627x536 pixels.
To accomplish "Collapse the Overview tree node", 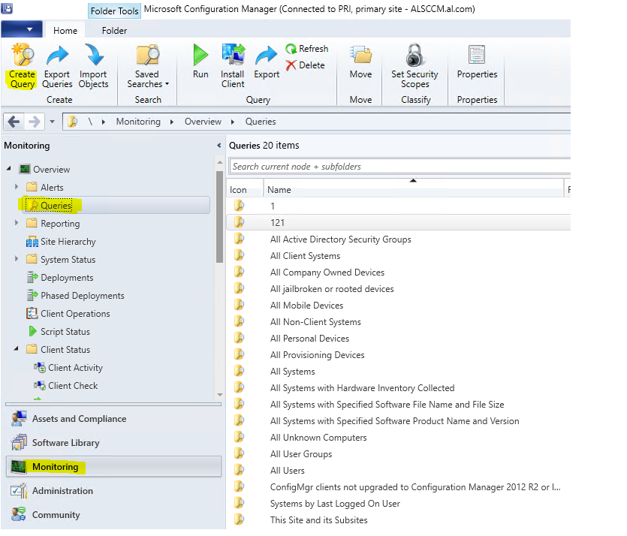I will click(x=9, y=169).
